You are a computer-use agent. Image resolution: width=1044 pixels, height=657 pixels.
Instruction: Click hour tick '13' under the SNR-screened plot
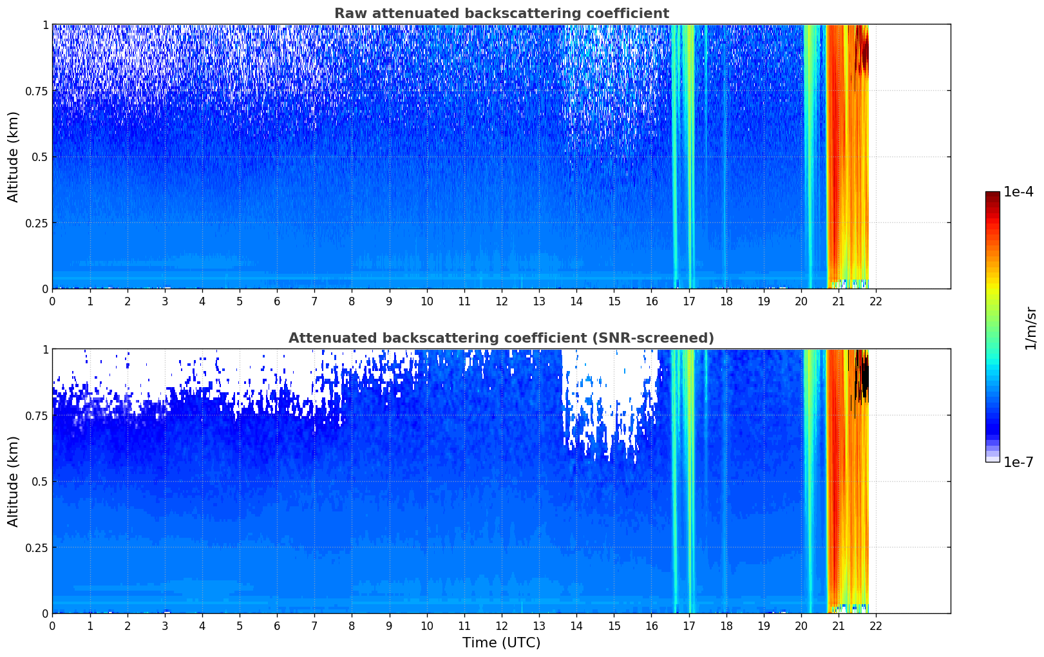click(x=539, y=625)
